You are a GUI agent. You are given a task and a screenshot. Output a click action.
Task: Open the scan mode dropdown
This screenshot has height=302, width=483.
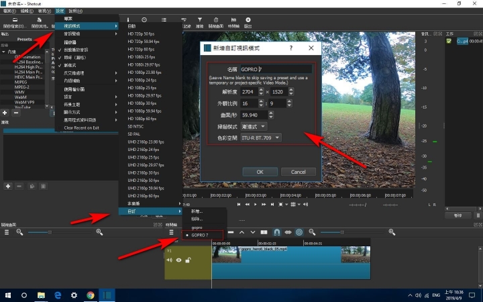coord(254,127)
